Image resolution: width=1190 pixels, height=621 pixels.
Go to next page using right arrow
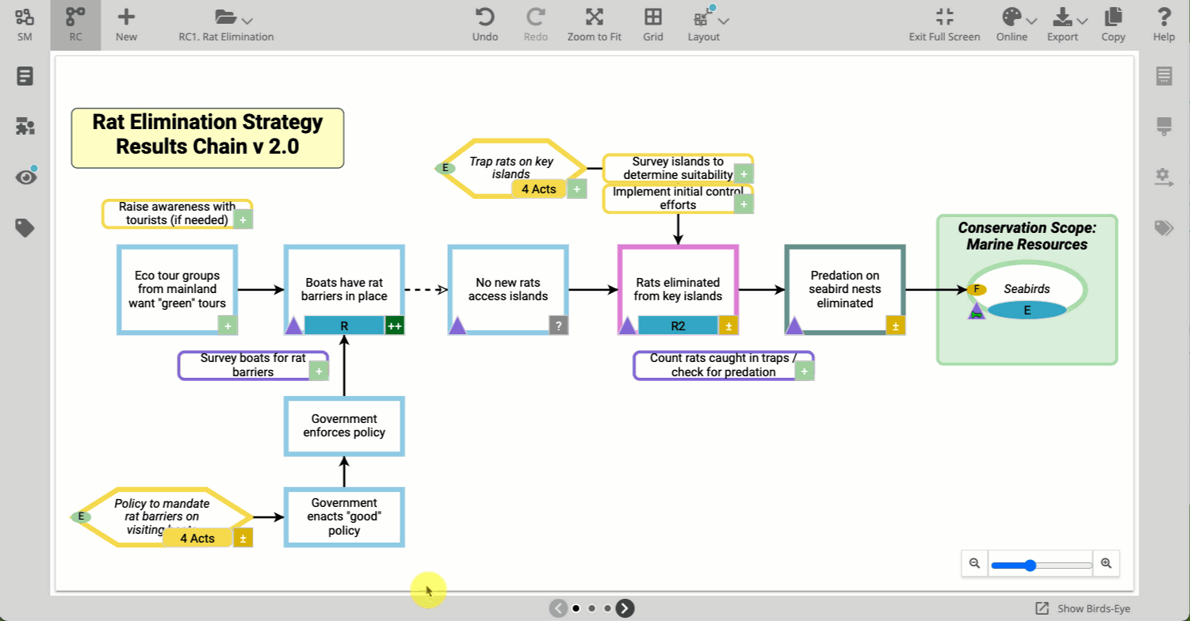pyautogui.click(x=625, y=608)
